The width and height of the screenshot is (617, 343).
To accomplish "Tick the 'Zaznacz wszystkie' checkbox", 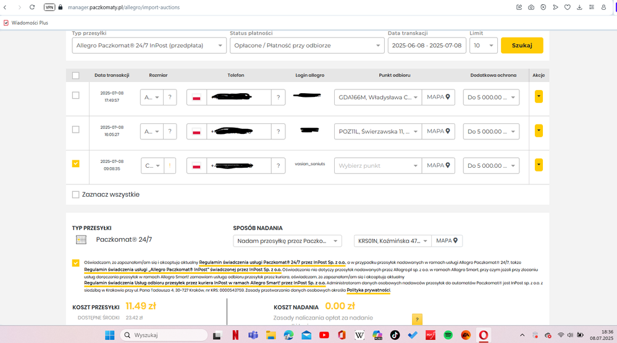I will (x=75, y=194).
